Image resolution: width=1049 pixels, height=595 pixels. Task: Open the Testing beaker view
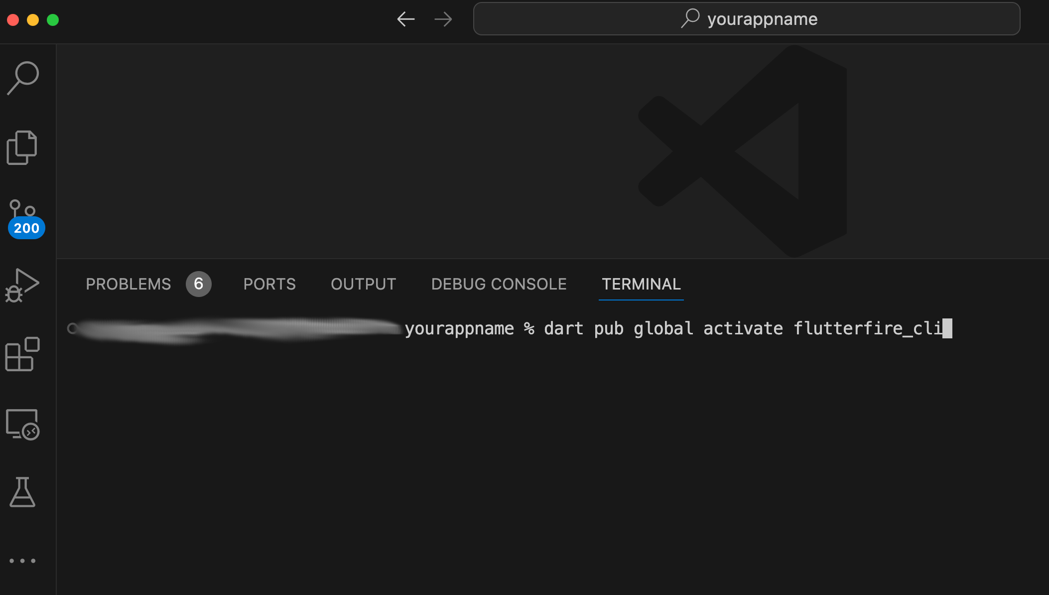point(22,492)
